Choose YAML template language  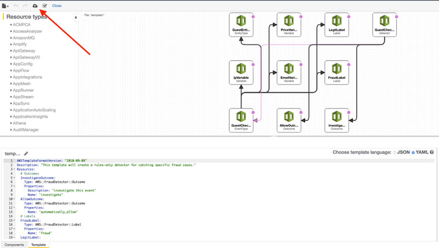coord(413,153)
